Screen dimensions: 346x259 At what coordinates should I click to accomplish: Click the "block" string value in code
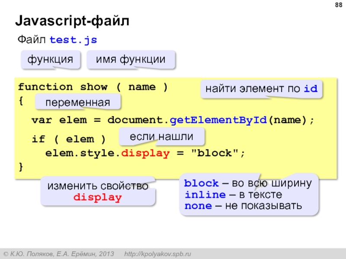tap(215, 153)
